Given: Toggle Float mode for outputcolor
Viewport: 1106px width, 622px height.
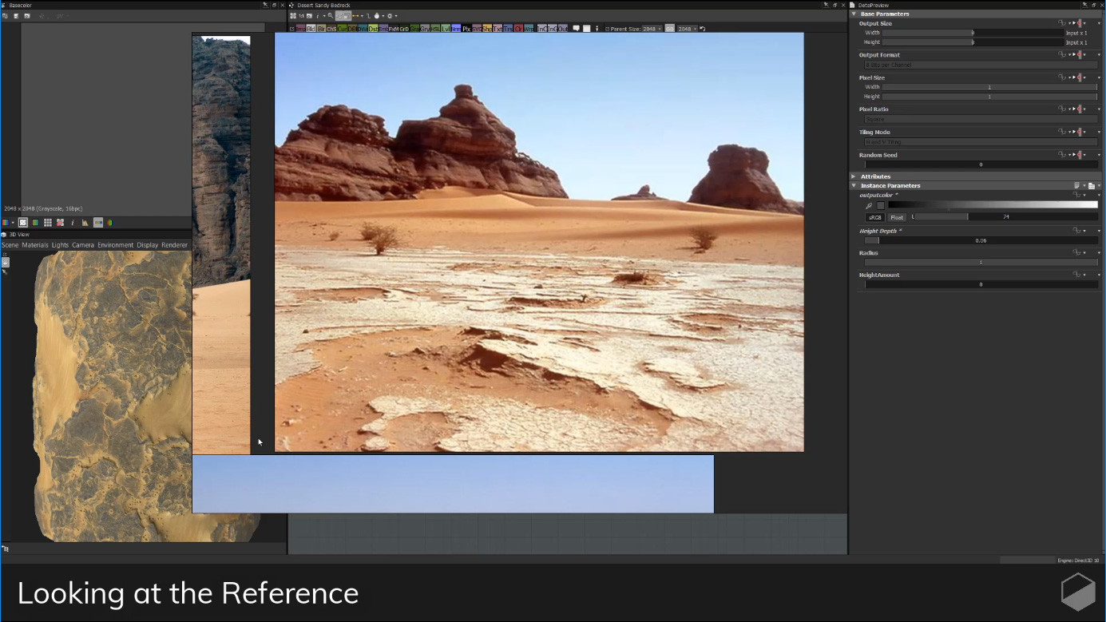Looking at the screenshot, I should click(x=897, y=217).
